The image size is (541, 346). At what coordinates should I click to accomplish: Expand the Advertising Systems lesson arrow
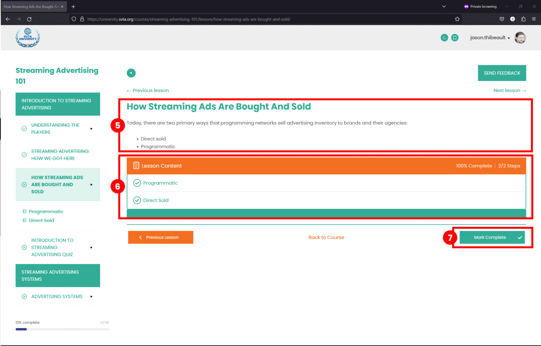[x=91, y=297]
